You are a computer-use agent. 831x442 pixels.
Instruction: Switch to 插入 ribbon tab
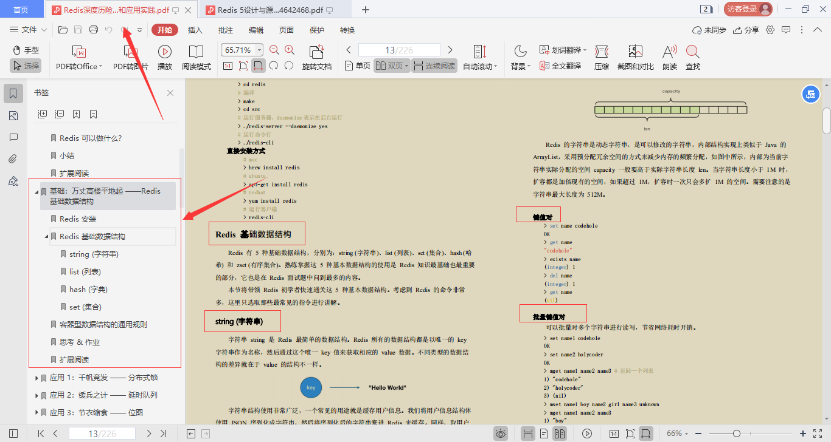pyautogui.click(x=195, y=30)
